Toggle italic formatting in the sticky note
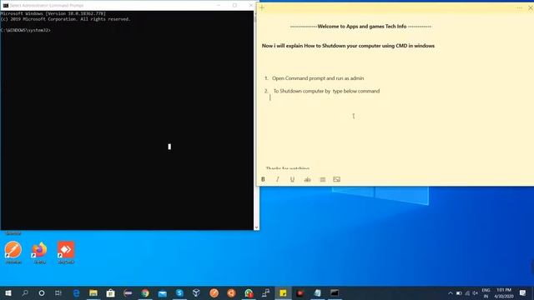 point(278,179)
